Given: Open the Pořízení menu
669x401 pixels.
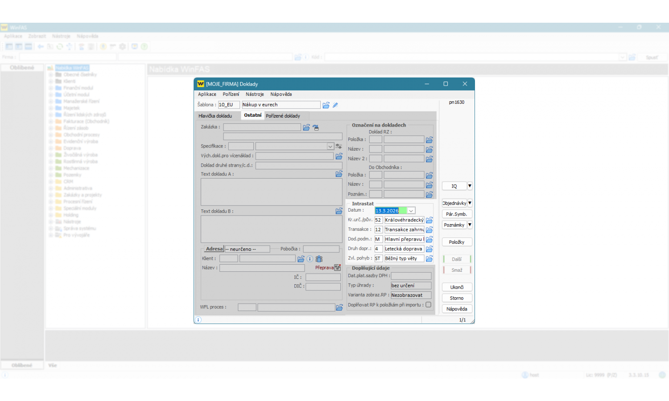Looking at the screenshot, I should coord(231,94).
